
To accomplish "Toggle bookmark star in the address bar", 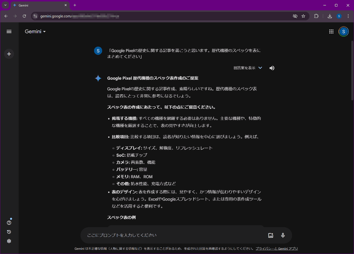I will tap(304, 16).
